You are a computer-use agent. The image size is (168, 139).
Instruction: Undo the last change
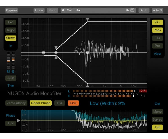tap(39, 10)
